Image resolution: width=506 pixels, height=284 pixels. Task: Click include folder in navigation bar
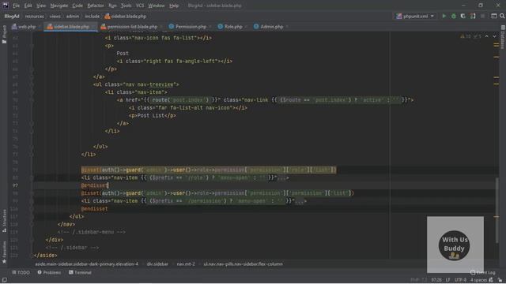(x=92, y=16)
